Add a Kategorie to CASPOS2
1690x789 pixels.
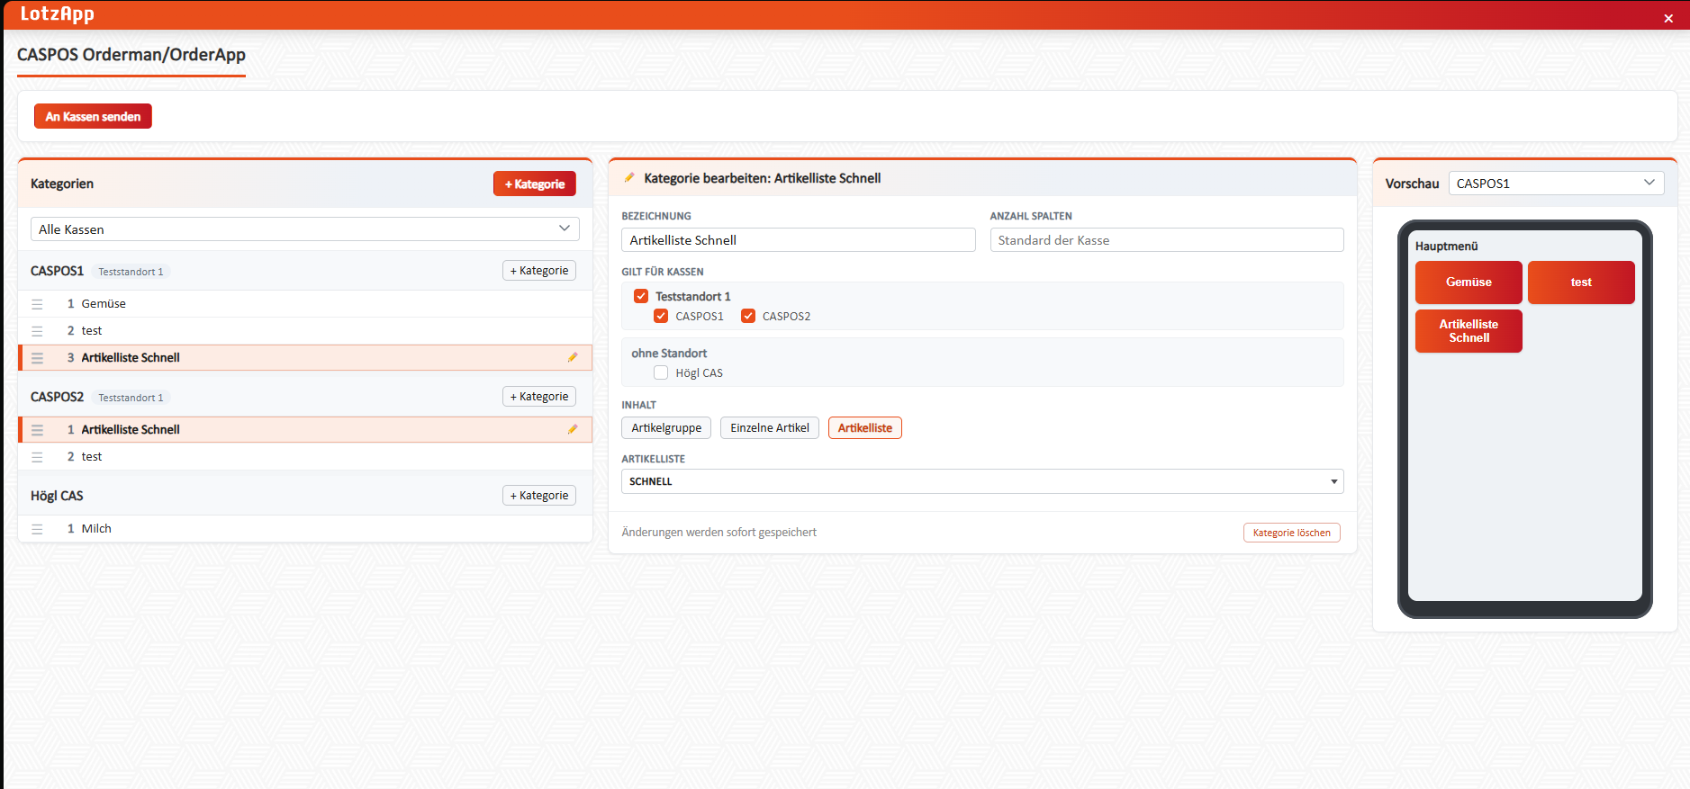pyautogui.click(x=539, y=397)
